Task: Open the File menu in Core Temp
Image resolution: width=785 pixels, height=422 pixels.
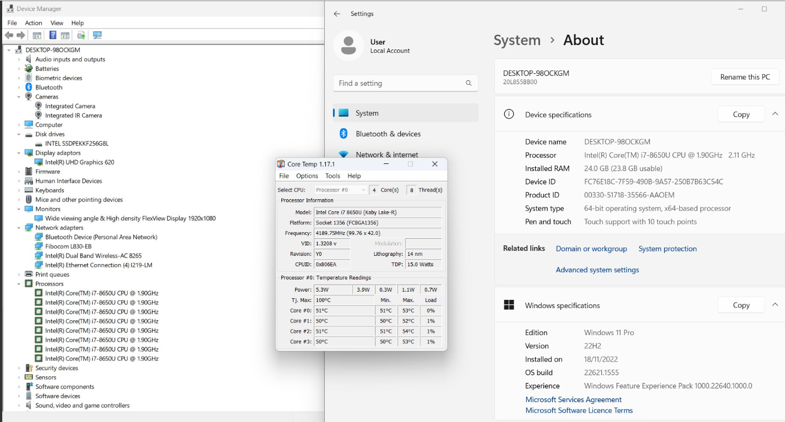Action: (x=284, y=176)
